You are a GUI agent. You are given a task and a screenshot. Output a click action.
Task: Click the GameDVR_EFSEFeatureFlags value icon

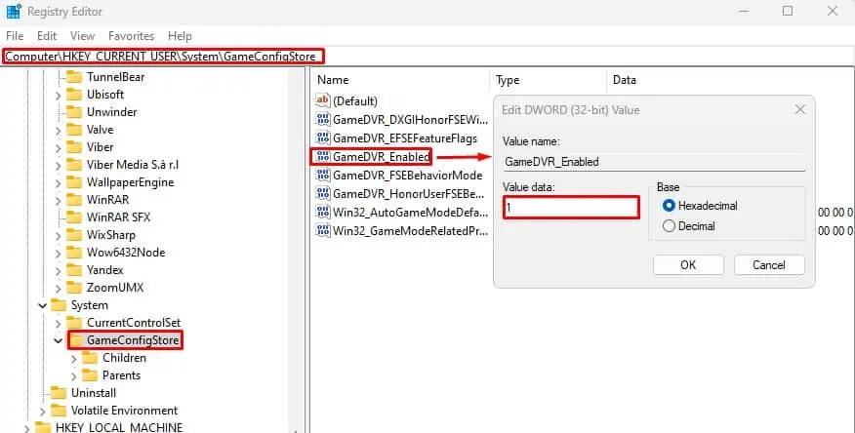pyautogui.click(x=323, y=138)
